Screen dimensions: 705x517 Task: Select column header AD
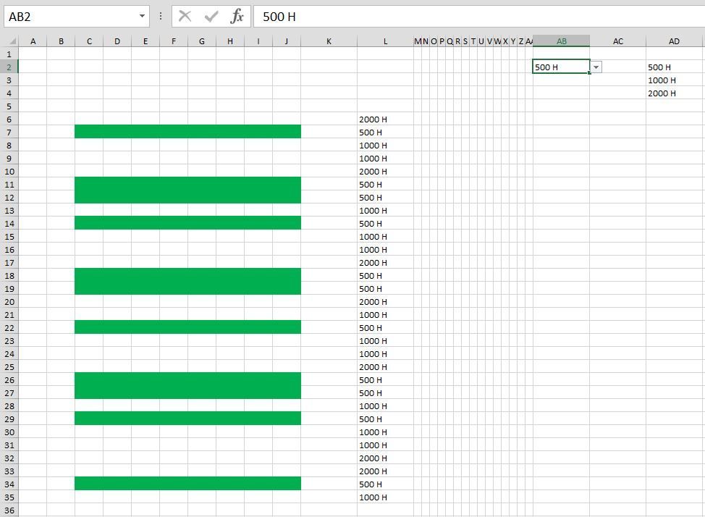click(674, 41)
